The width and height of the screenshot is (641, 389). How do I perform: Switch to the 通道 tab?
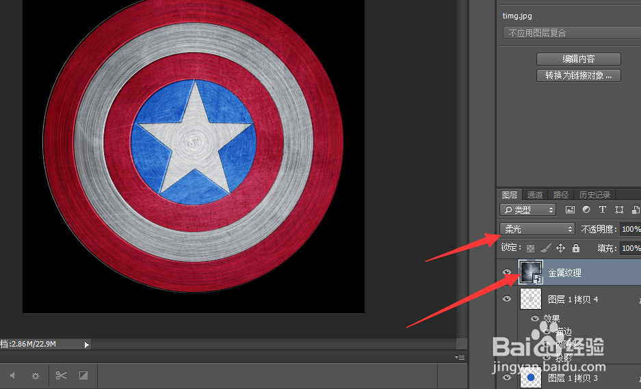point(535,195)
